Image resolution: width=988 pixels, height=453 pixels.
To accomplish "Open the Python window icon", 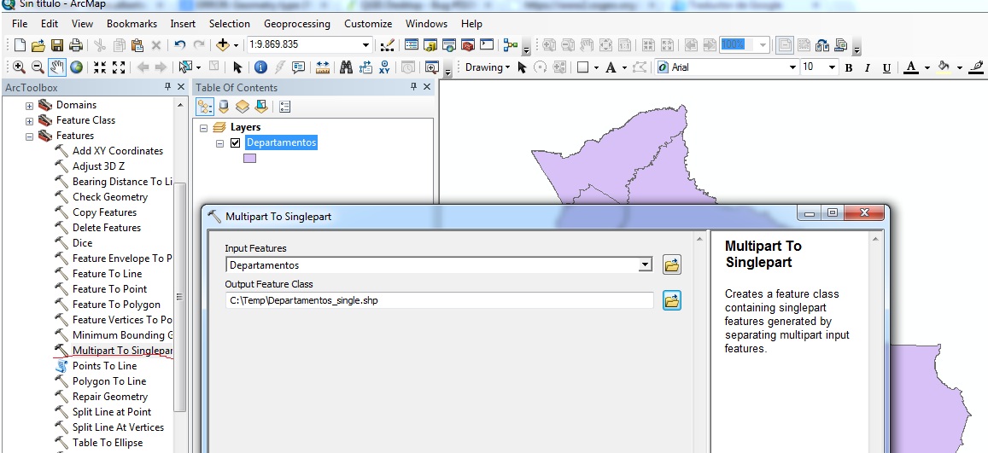I will pos(487,44).
